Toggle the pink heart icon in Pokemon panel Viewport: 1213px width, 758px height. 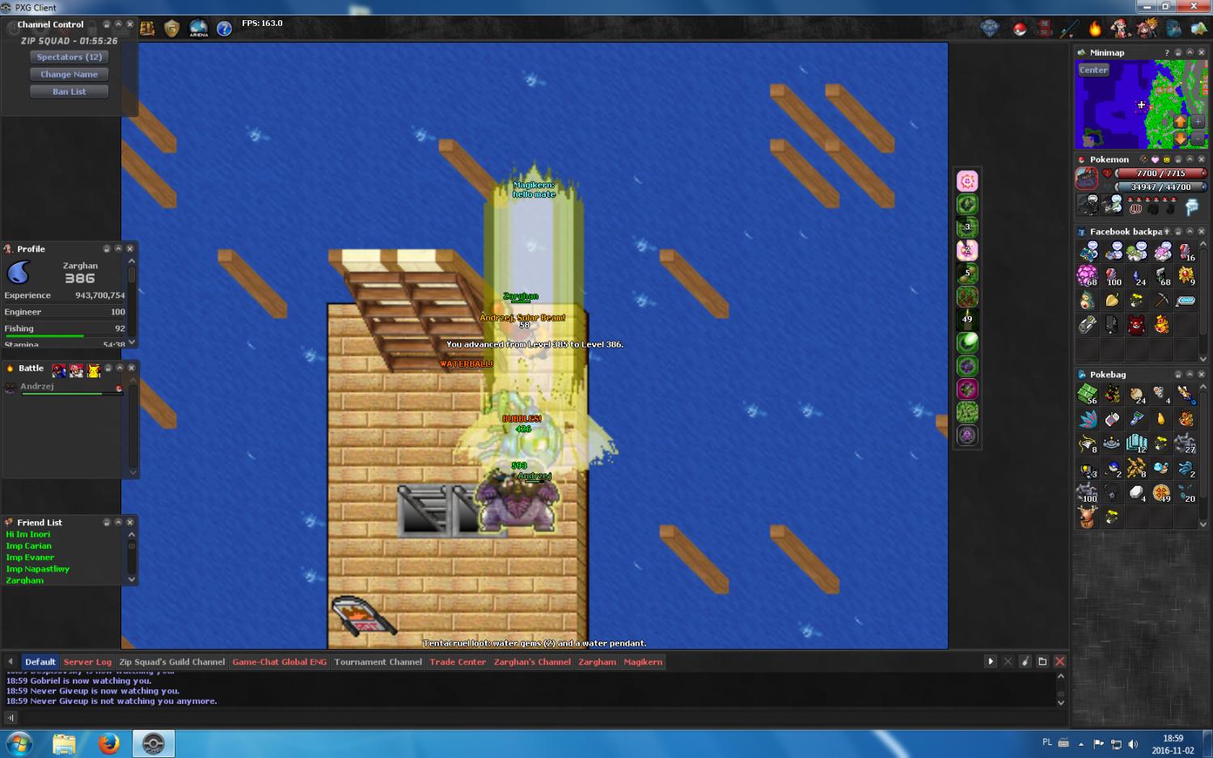point(1155,159)
